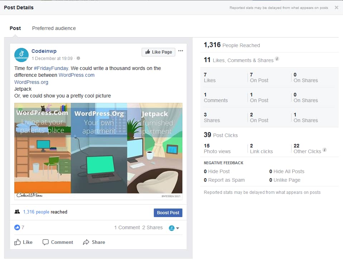Click the 39 Post Clicks heading
Viewport: 343px width, 261px height.
click(221, 135)
